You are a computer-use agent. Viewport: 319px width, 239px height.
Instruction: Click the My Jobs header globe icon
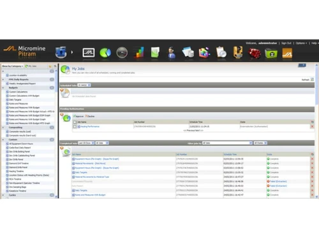[65, 69]
